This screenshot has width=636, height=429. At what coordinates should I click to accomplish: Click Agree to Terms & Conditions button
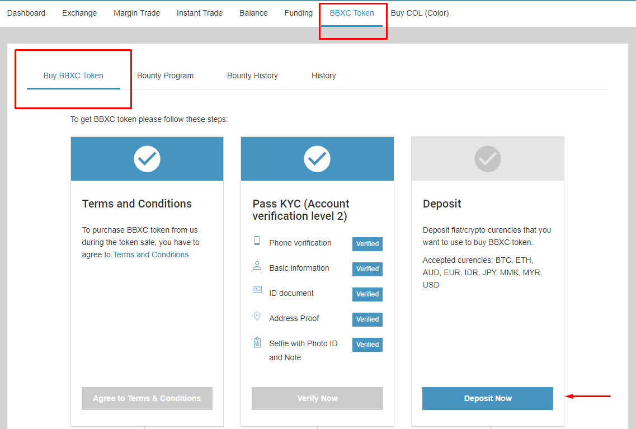click(147, 398)
